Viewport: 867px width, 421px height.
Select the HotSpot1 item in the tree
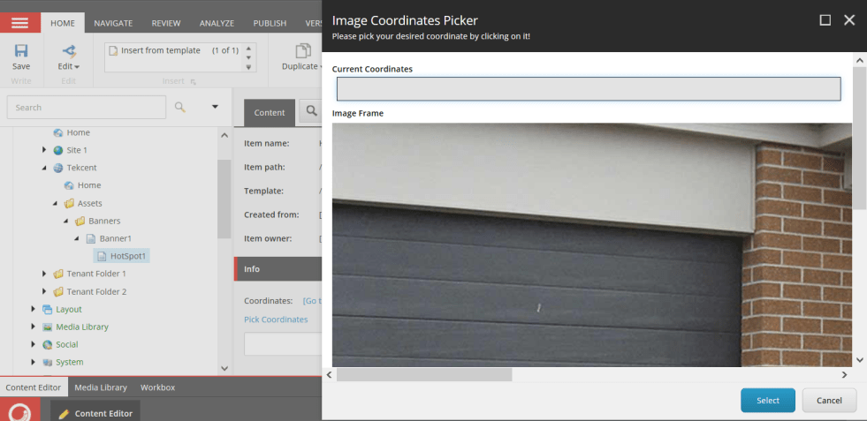pos(128,256)
